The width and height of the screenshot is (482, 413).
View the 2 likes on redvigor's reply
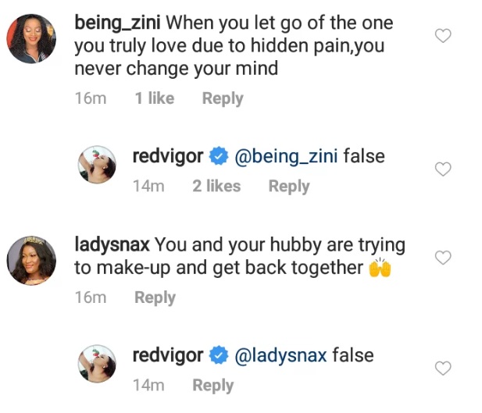pyautogui.click(x=216, y=186)
